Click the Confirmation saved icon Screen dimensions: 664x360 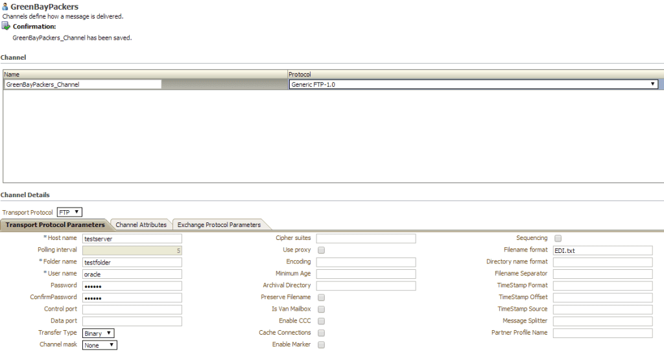pyautogui.click(x=6, y=26)
